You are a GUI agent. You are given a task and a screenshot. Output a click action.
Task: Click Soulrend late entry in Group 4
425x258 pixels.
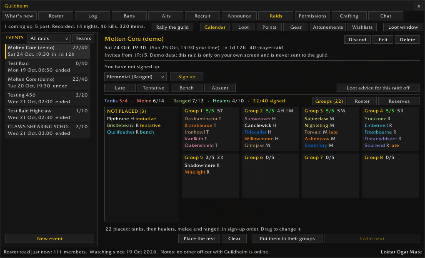pyautogui.click(x=381, y=145)
